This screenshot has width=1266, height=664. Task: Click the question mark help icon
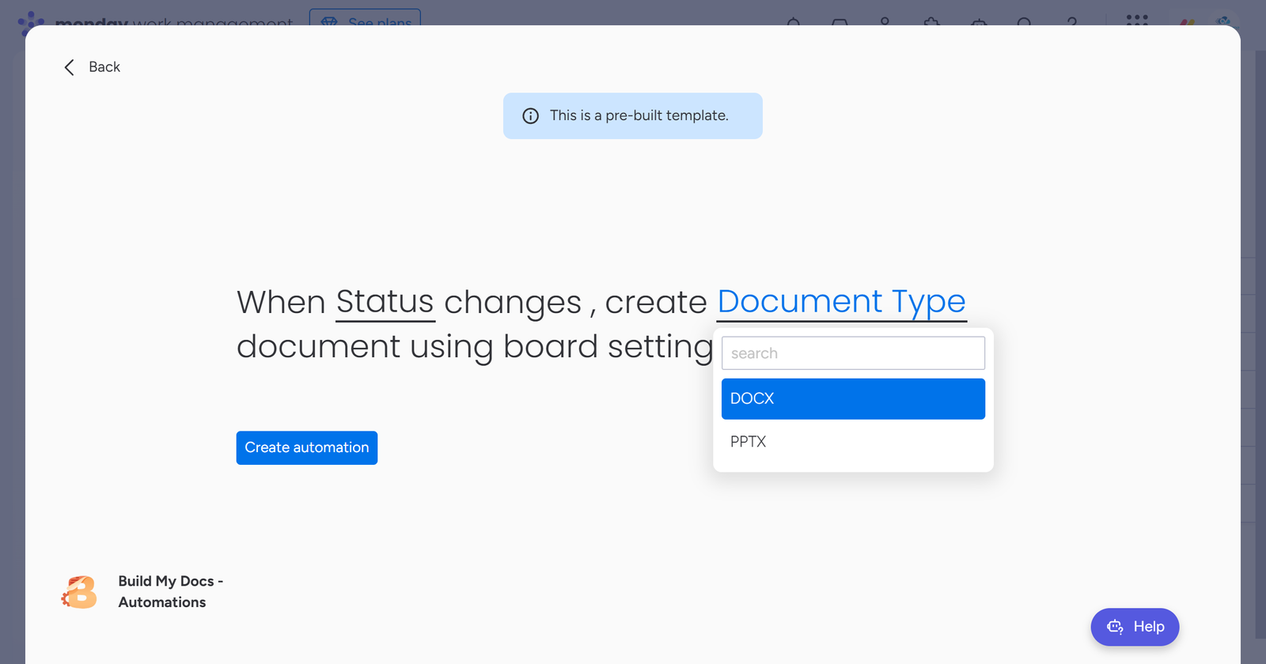(1071, 21)
